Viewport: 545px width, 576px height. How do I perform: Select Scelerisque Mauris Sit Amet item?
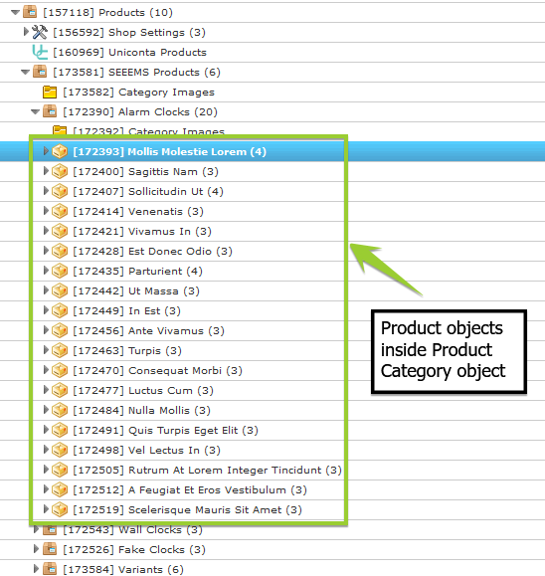point(187,510)
